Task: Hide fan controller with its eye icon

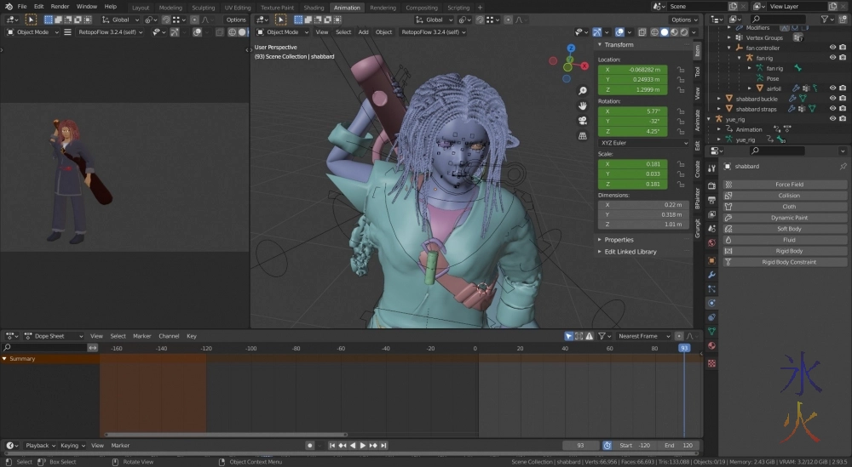Action: (832, 48)
